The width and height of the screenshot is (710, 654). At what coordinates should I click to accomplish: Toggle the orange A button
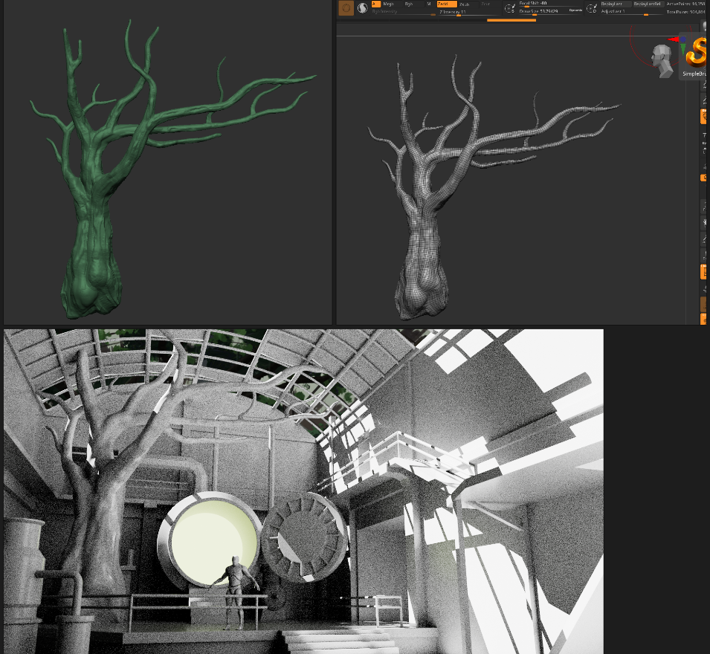click(375, 4)
